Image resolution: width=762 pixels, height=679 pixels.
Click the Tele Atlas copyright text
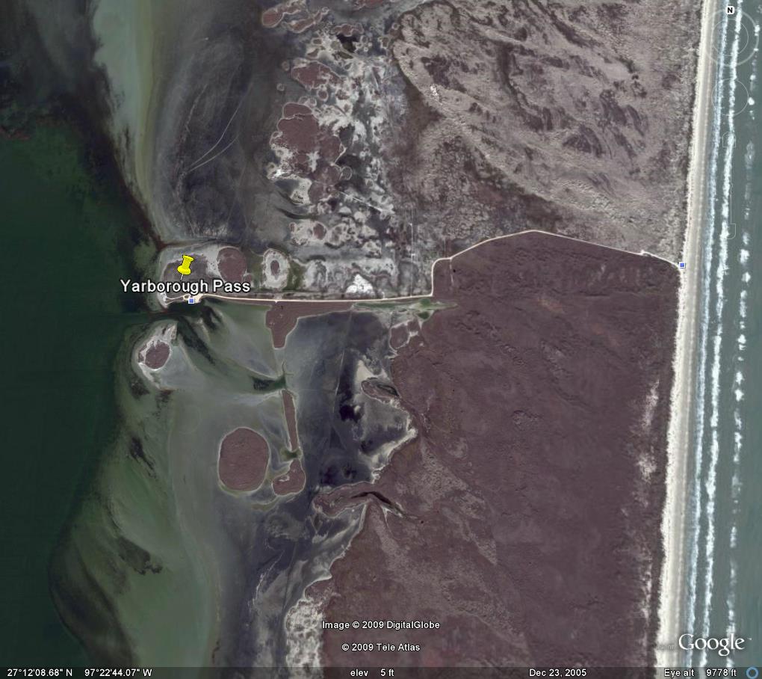tap(381, 648)
